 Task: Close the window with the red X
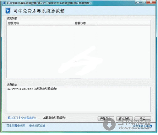coord(151,2)
